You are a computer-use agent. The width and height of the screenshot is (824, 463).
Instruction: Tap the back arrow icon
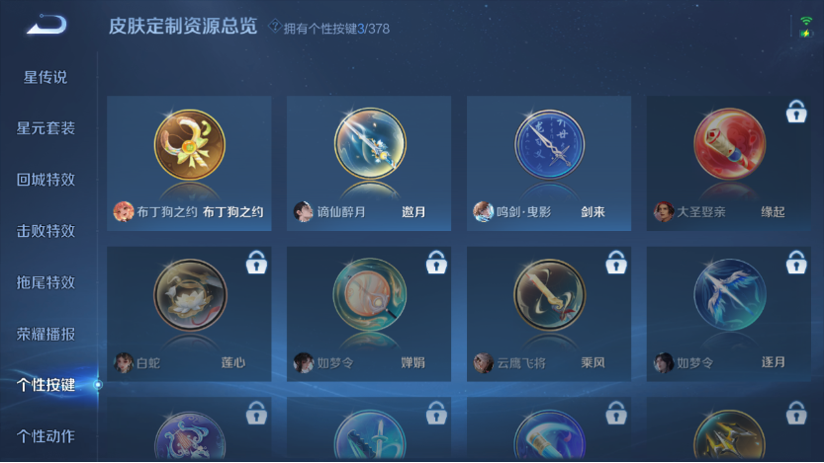click(x=46, y=24)
